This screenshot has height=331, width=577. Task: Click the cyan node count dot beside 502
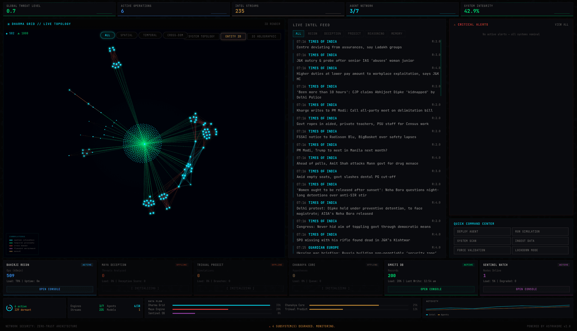click(7, 33)
